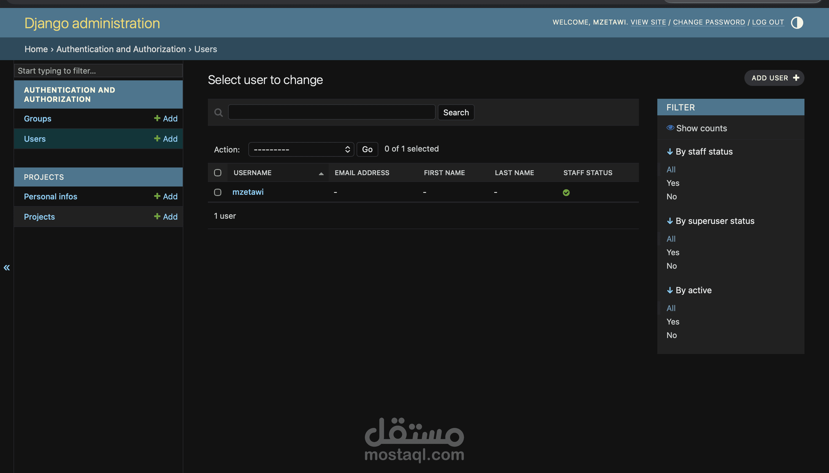The image size is (829, 473).
Task: Check the select-all users header checkbox
Action: click(x=217, y=173)
